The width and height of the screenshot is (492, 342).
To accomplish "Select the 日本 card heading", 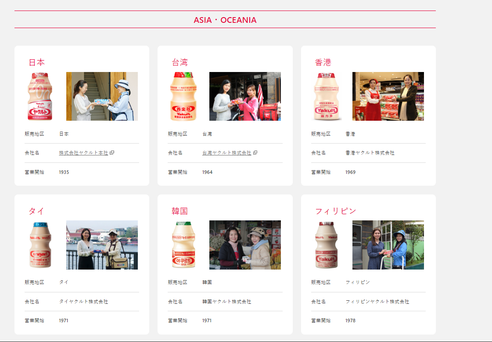I will click(37, 62).
